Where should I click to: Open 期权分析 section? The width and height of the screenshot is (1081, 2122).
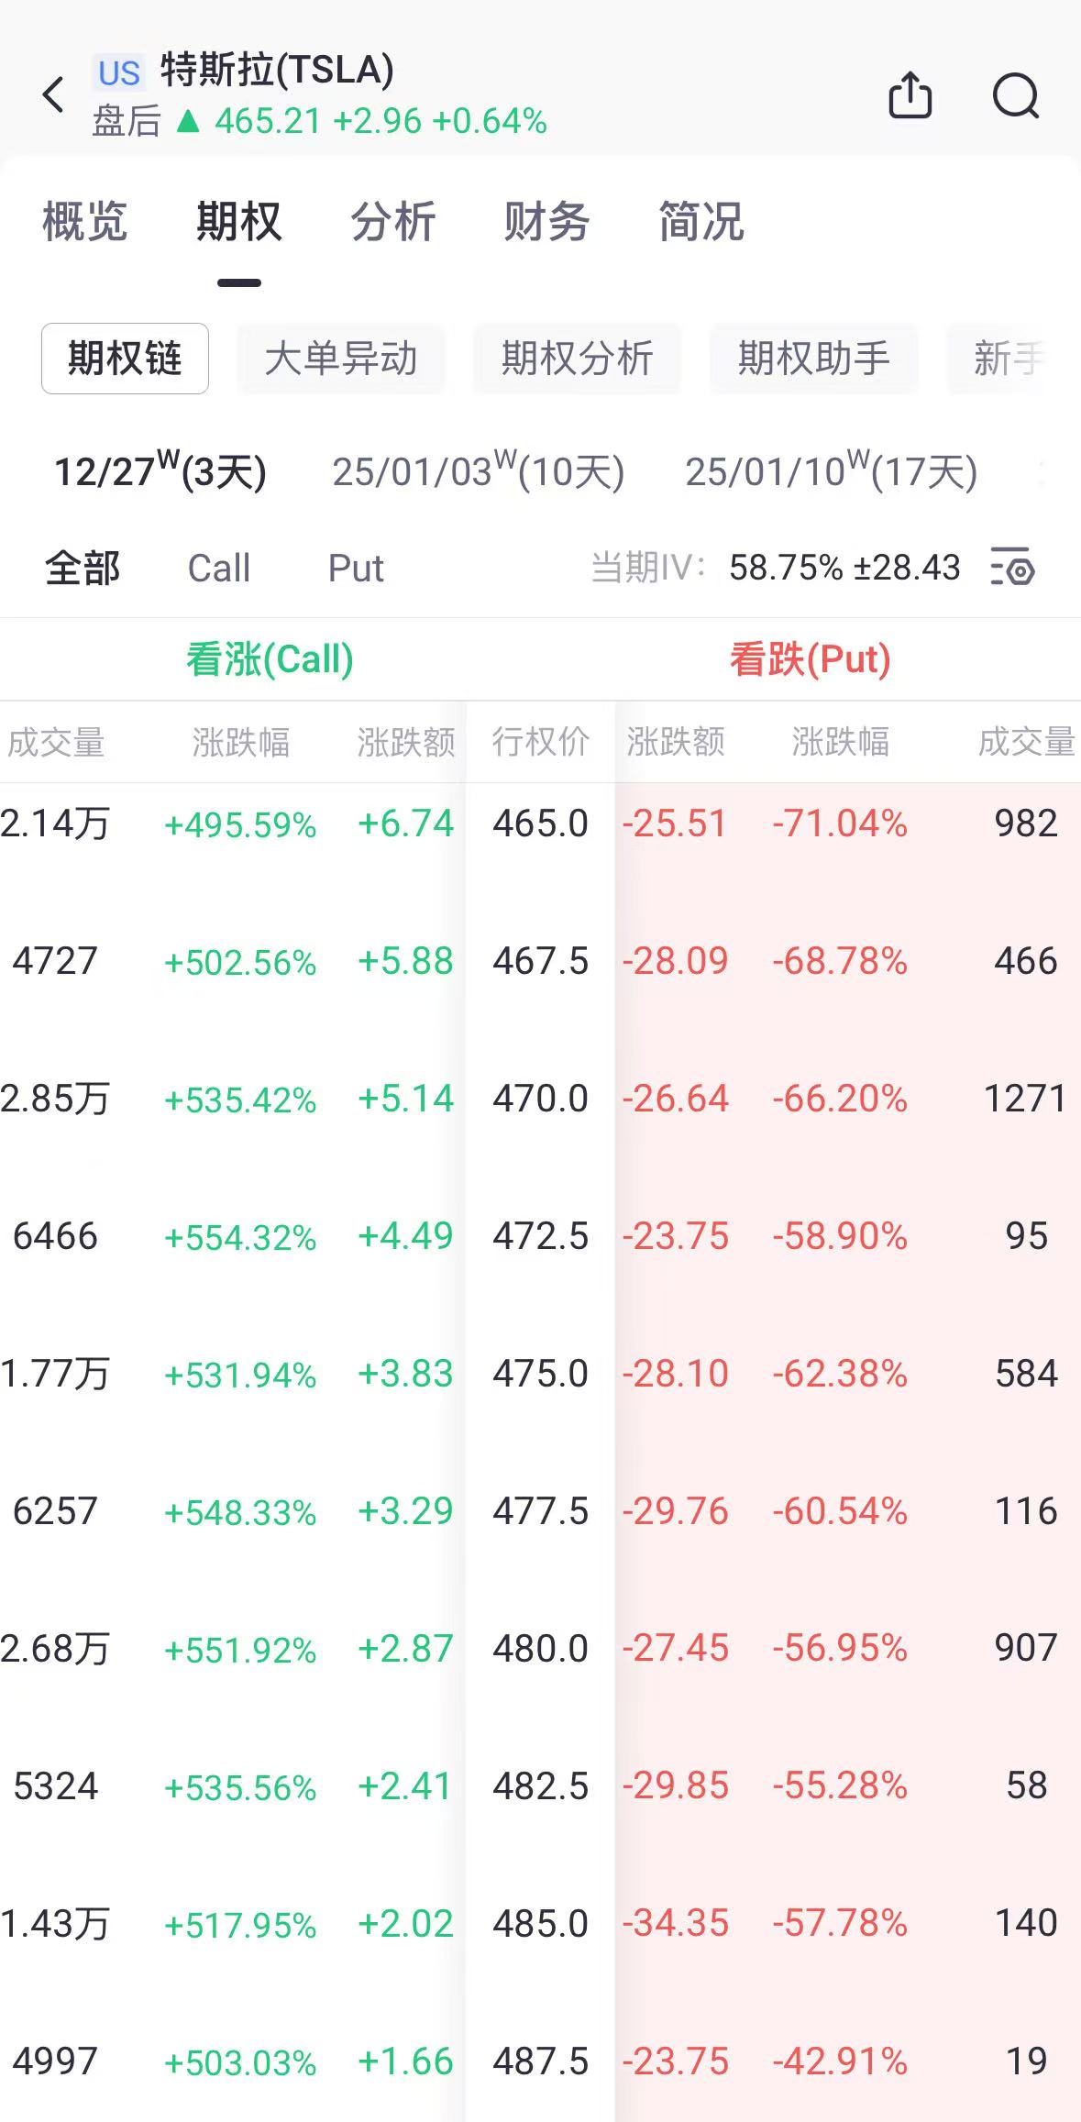[x=577, y=359]
